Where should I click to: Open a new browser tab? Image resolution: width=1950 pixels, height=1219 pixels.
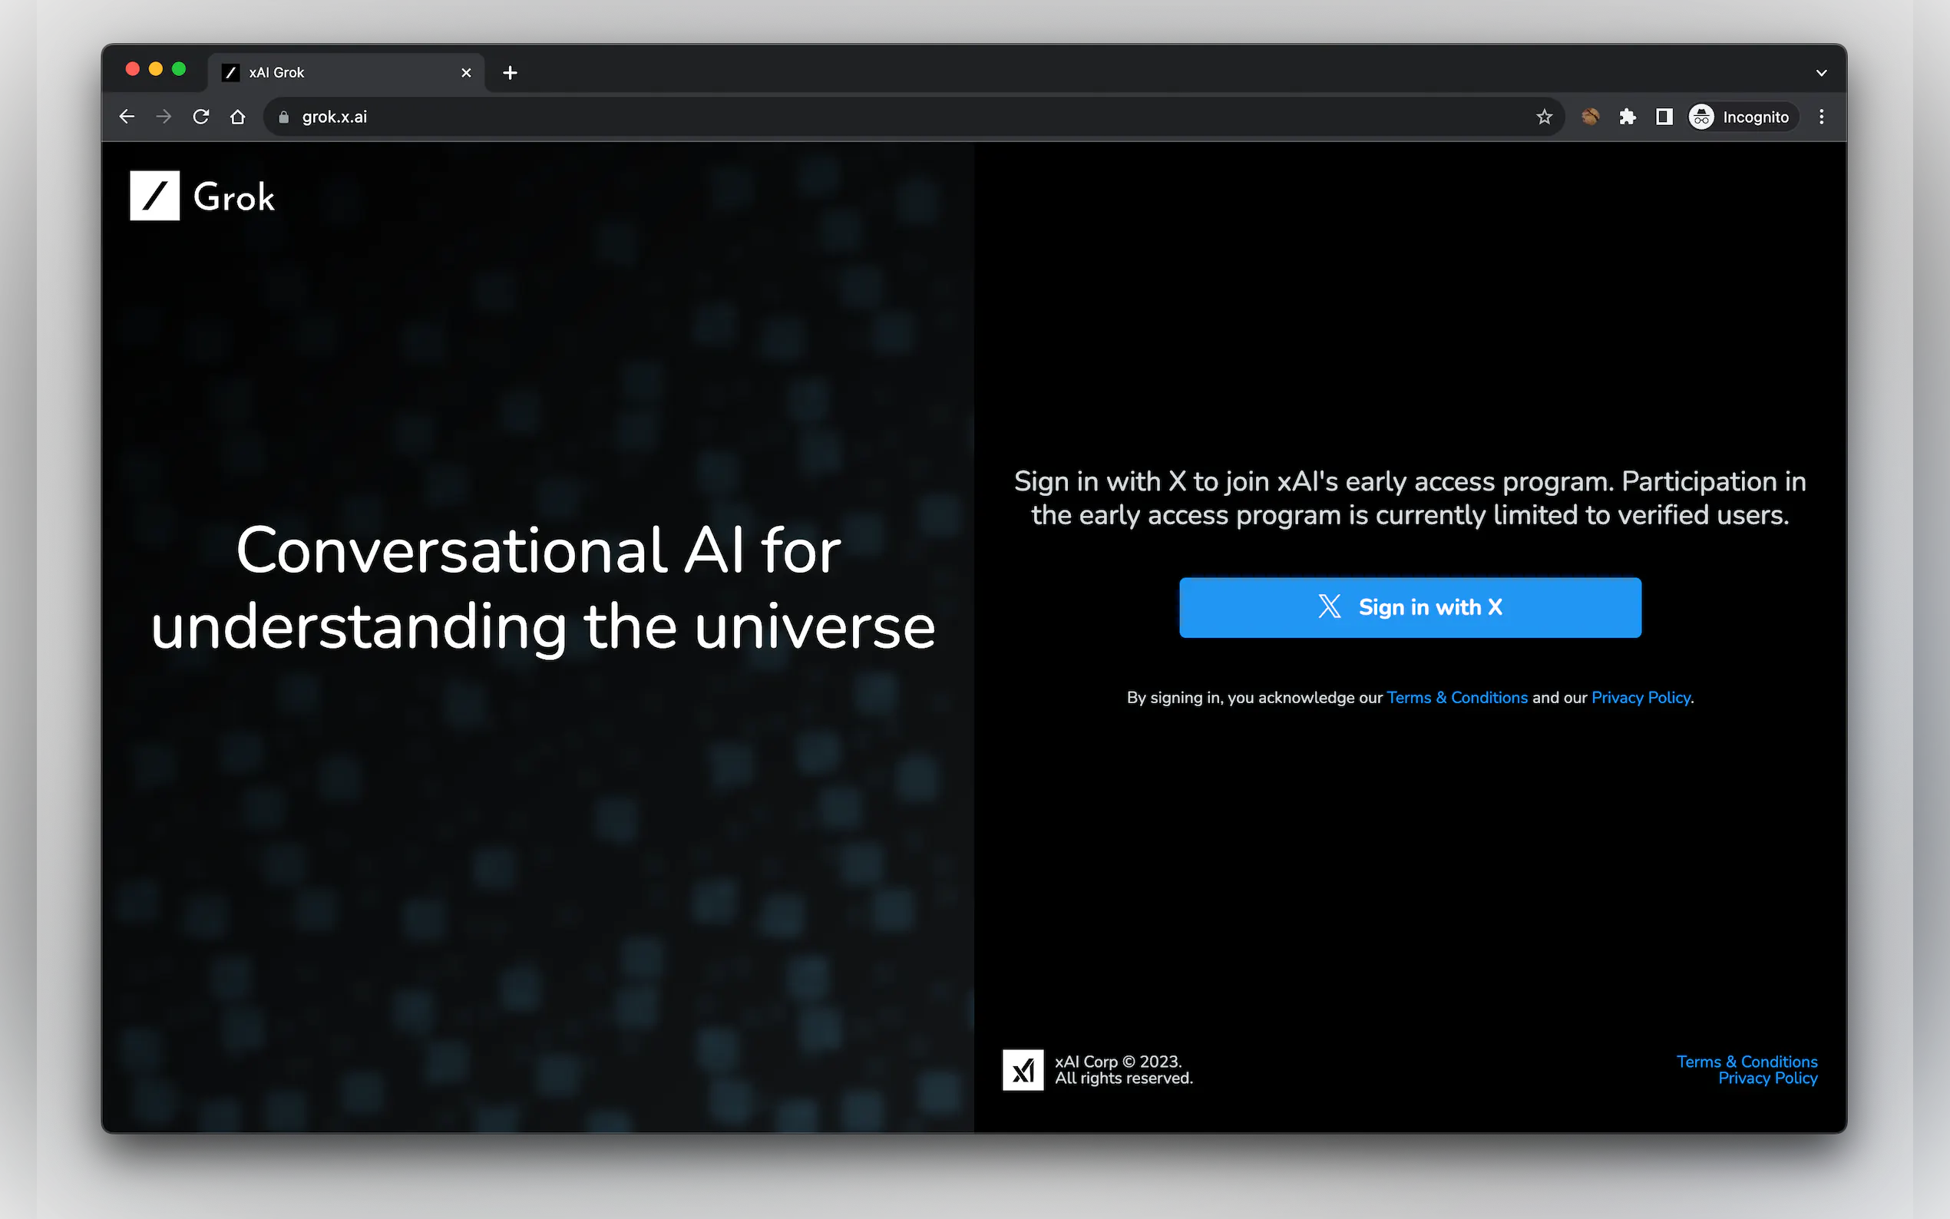510,71
